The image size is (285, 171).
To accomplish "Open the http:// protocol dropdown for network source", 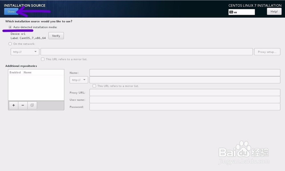I will tap(25, 51).
